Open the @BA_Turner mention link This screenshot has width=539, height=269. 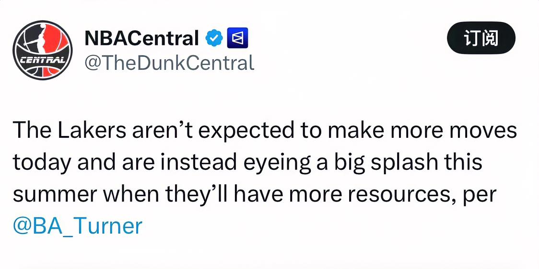[x=78, y=225]
